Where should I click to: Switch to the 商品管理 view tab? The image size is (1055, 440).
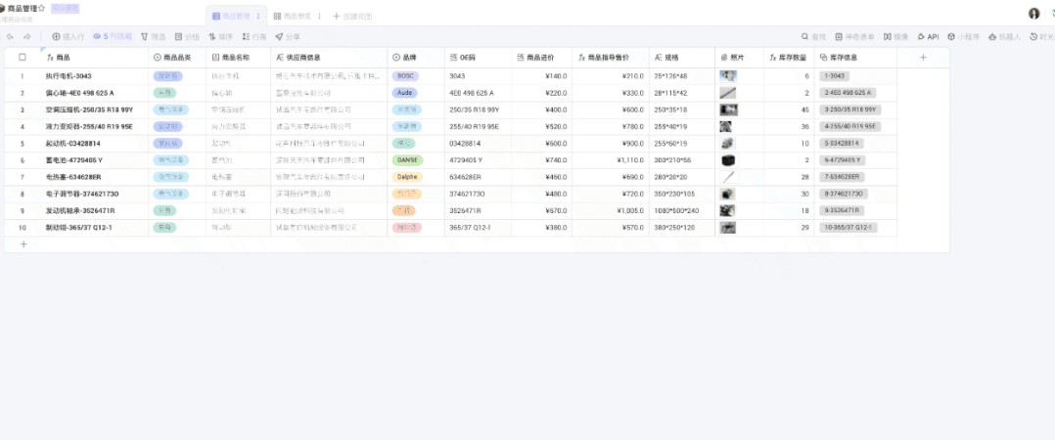pyautogui.click(x=235, y=17)
